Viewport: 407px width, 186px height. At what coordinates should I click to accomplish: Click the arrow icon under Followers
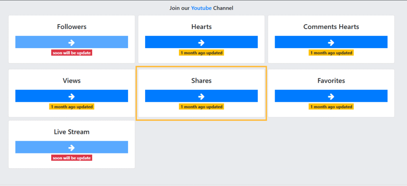72,43
